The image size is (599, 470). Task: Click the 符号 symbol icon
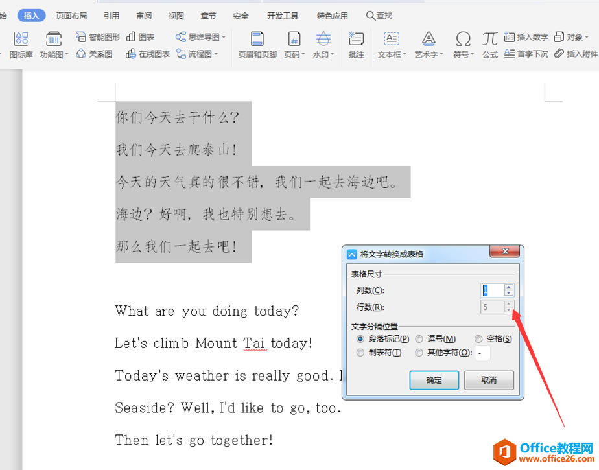click(x=463, y=40)
